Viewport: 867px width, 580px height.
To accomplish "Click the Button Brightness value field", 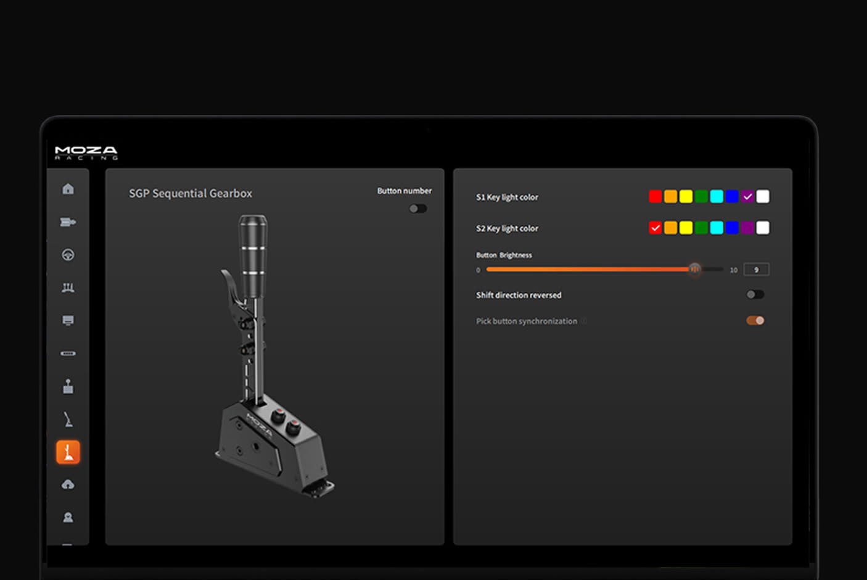I will pyautogui.click(x=756, y=270).
